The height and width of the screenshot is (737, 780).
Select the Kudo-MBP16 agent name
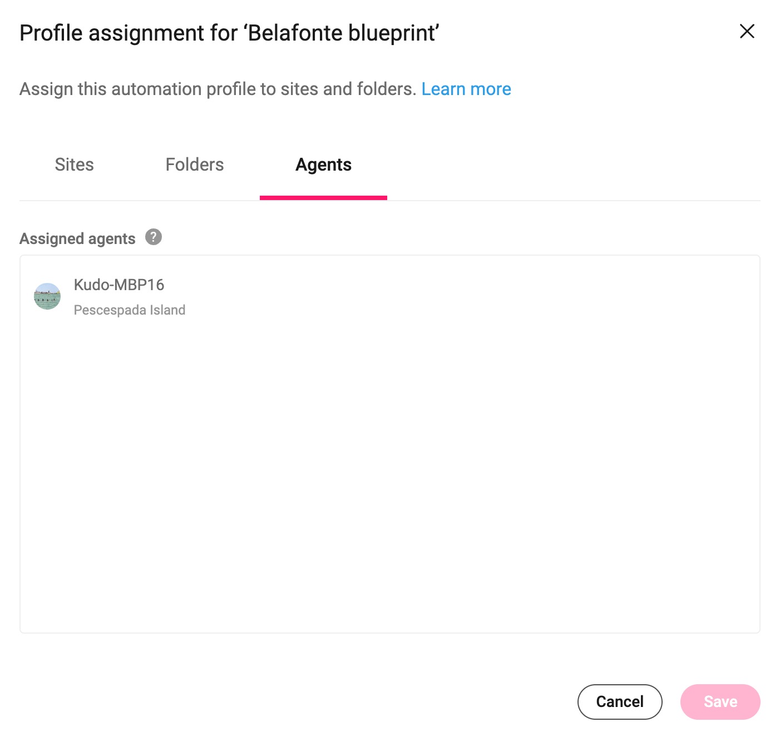pos(119,285)
